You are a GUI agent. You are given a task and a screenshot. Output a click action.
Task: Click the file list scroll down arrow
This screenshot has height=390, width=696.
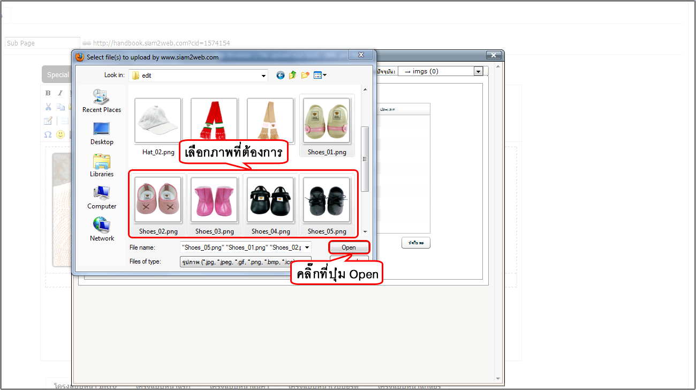(365, 231)
